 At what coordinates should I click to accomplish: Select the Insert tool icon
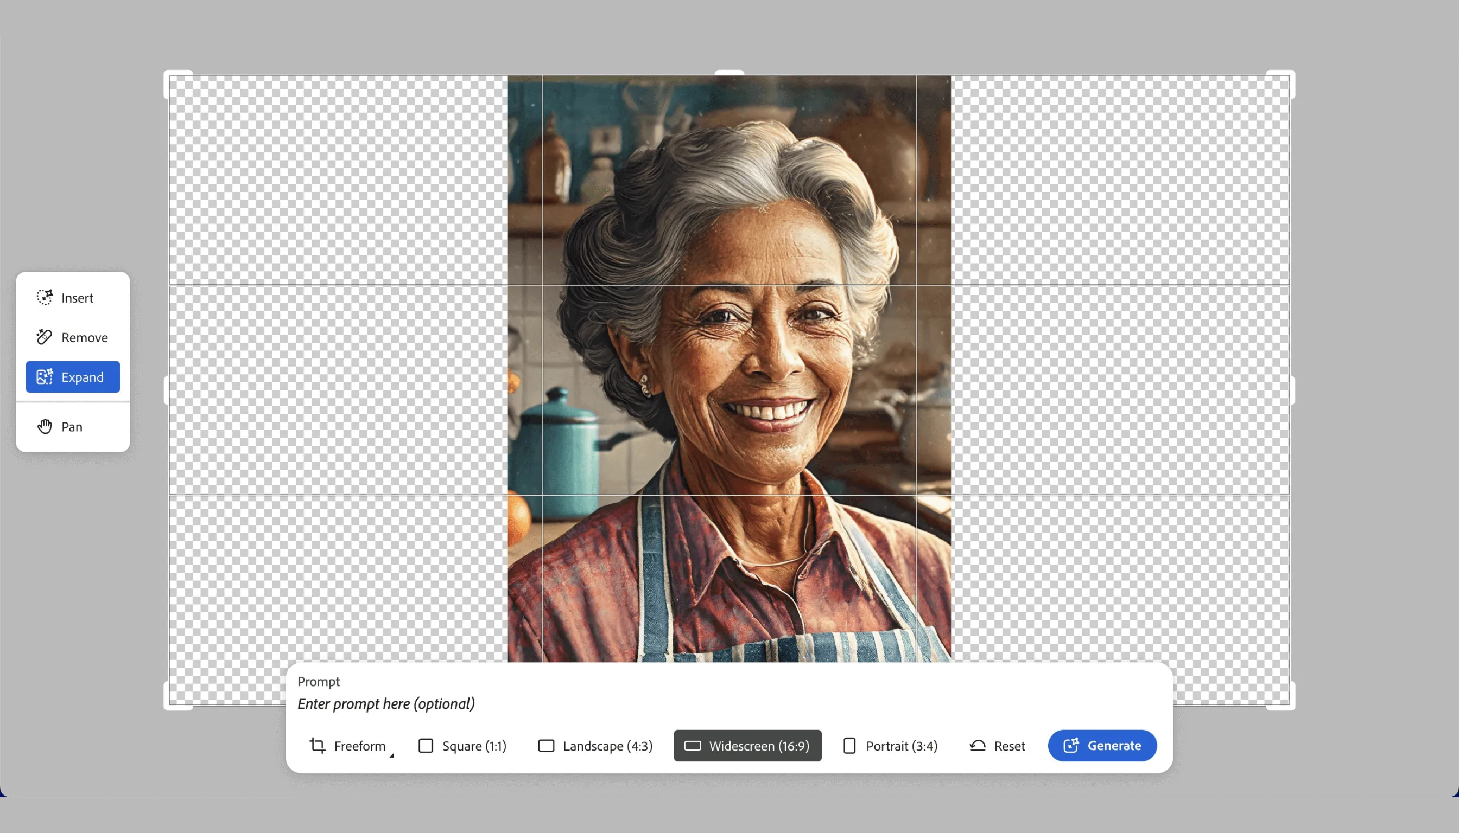(45, 298)
